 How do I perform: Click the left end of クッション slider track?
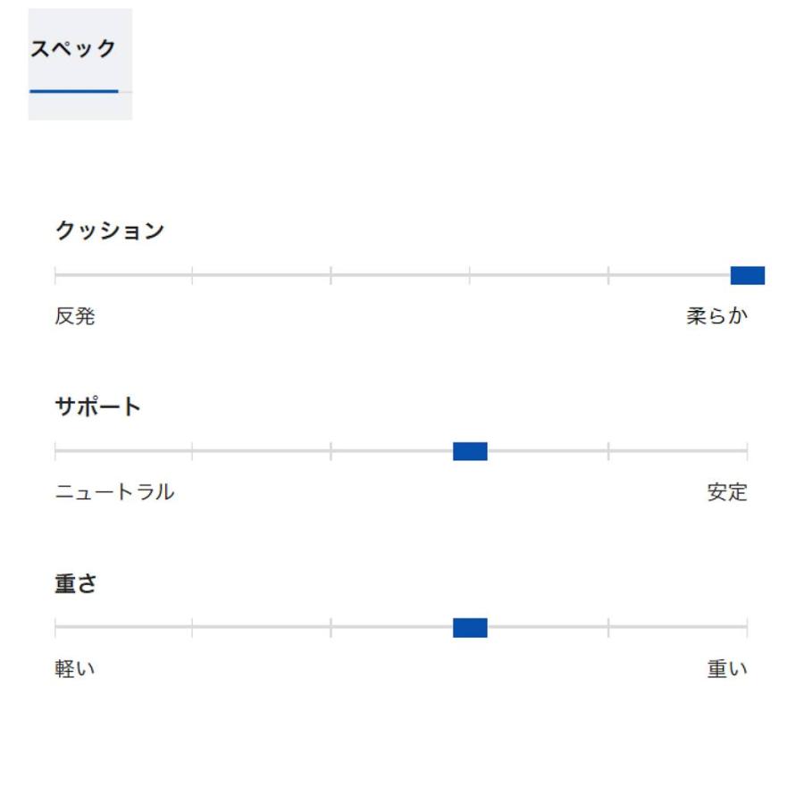55,275
